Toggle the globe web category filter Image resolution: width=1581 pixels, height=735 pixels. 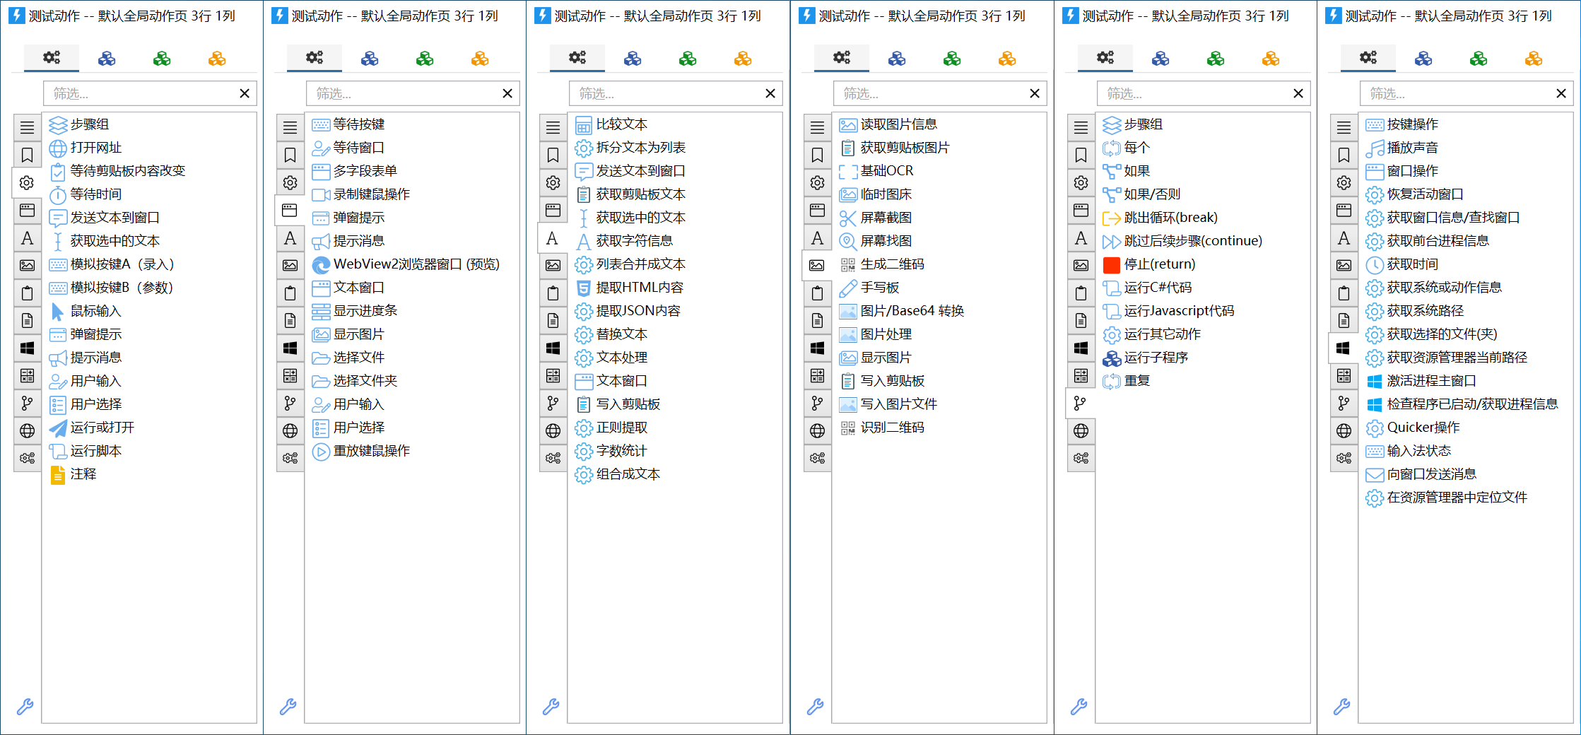coord(27,430)
